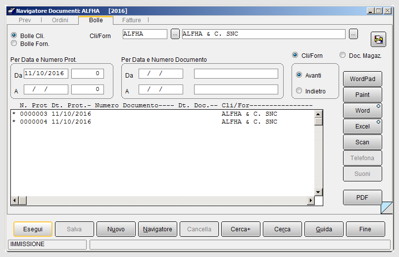Open the lookup button beside ALFHA & C. SNC

[353, 34]
